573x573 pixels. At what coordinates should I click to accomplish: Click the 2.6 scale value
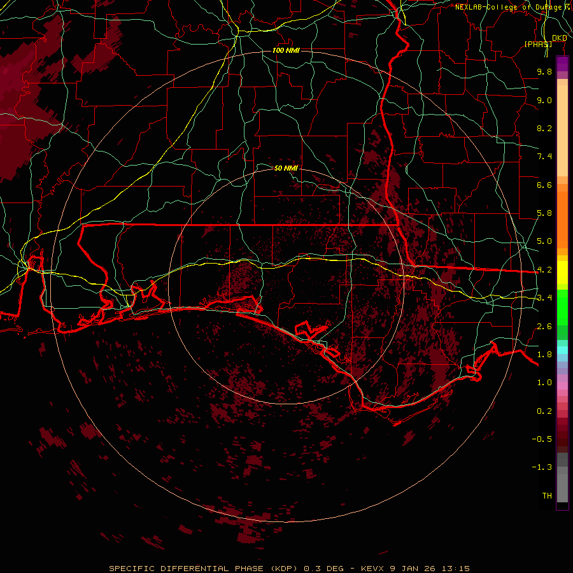[544, 327]
